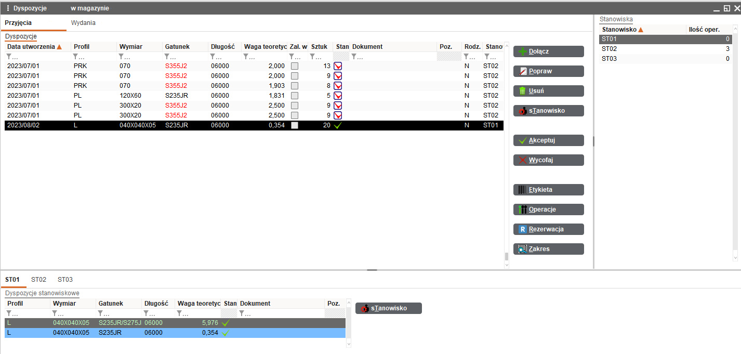Open the Profil column filter in Dyspozycje
Screen dimensions: 741x354
76,57
